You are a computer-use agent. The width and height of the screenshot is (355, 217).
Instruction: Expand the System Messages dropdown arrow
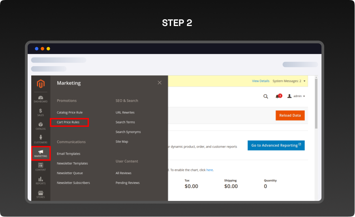coord(304,81)
